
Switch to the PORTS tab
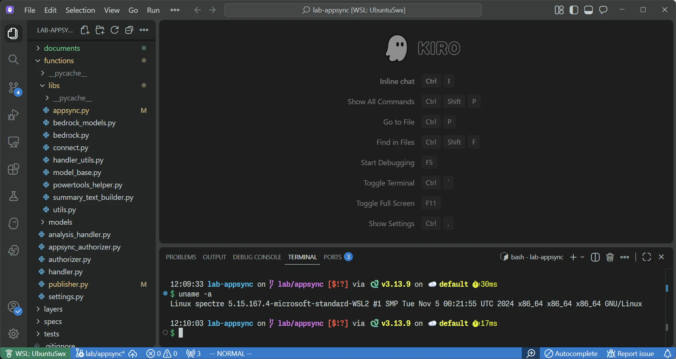click(x=338, y=257)
